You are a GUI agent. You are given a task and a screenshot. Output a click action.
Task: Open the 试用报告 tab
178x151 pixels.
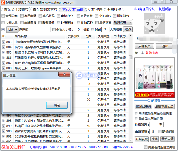95,10
